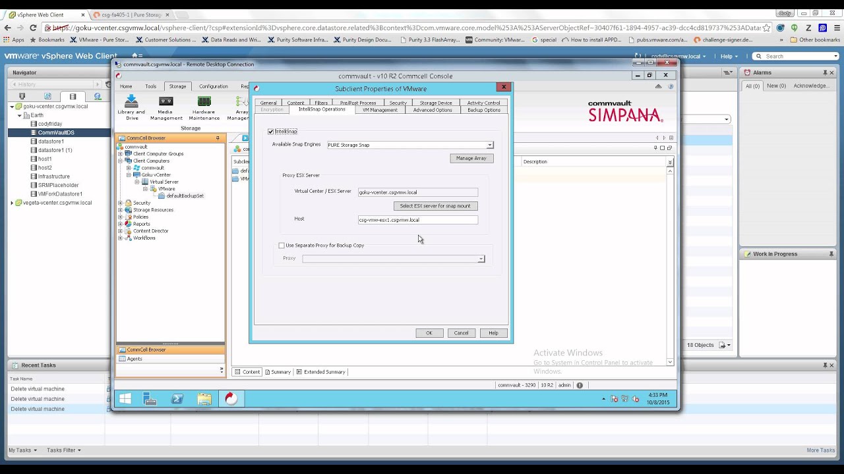Open the vSphere Navigator hosts view icon
Viewport: 844px width, 474px height.
point(22,96)
